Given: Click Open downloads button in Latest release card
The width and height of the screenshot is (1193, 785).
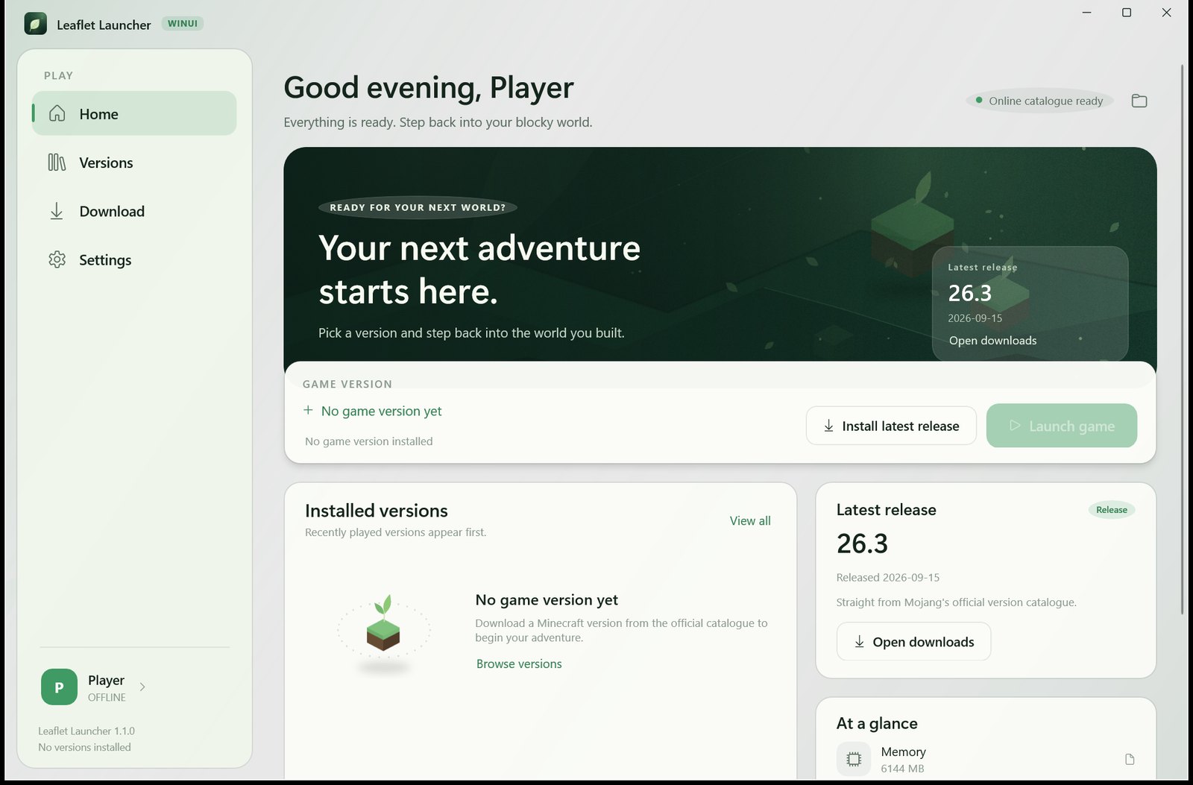Looking at the screenshot, I should tap(913, 641).
